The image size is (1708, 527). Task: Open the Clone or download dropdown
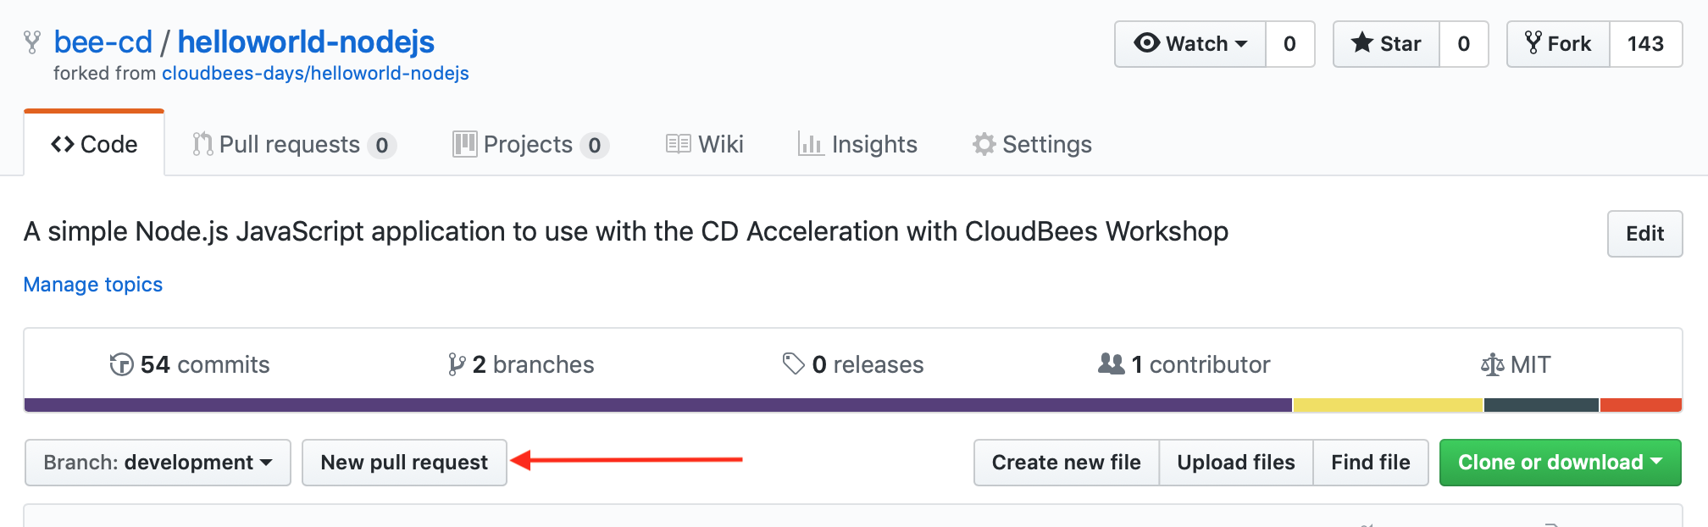(x=1560, y=463)
